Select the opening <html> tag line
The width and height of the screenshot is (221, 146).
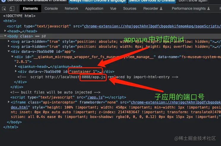click(10, 21)
